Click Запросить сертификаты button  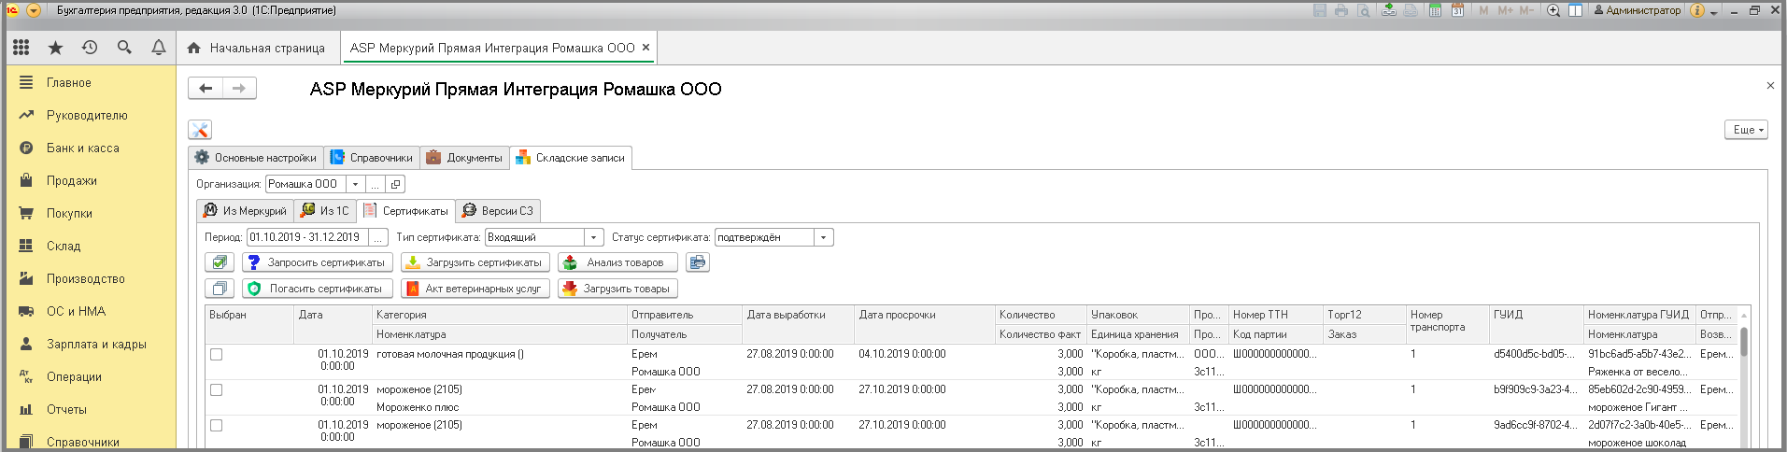click(317, 262)
